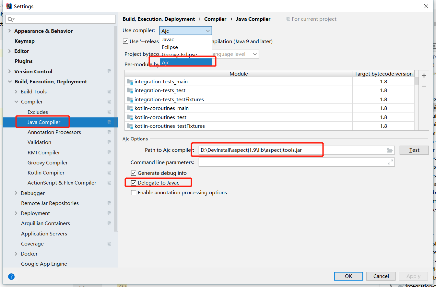Click the OK button
This screenshot has width=436, height=287.
(348, 276)
